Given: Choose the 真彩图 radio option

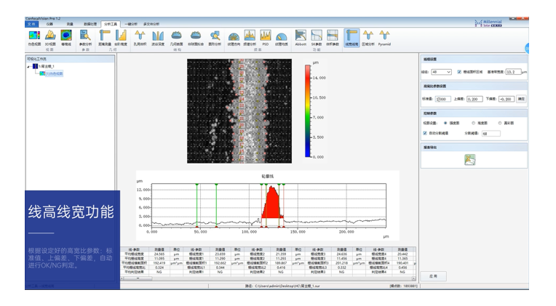Looking at the screenshot, I should pos(501,123).
